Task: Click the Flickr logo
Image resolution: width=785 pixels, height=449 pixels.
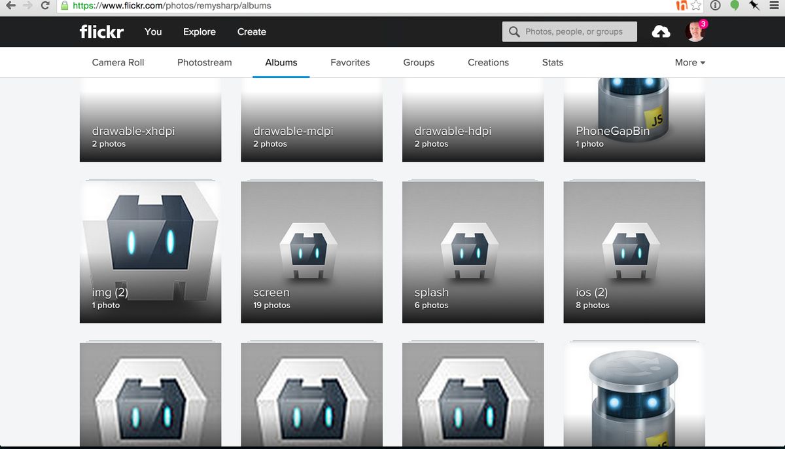Action: (x=101, y=31)
